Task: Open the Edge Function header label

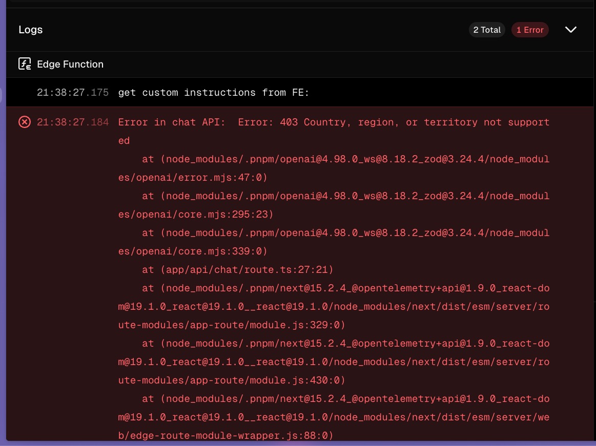Action: pos(70,64)
